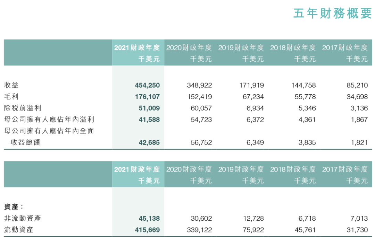The height and width of the screenshot is (237, 375).
Task: Select the 非流動資產 row label
Action: point(23,218)
